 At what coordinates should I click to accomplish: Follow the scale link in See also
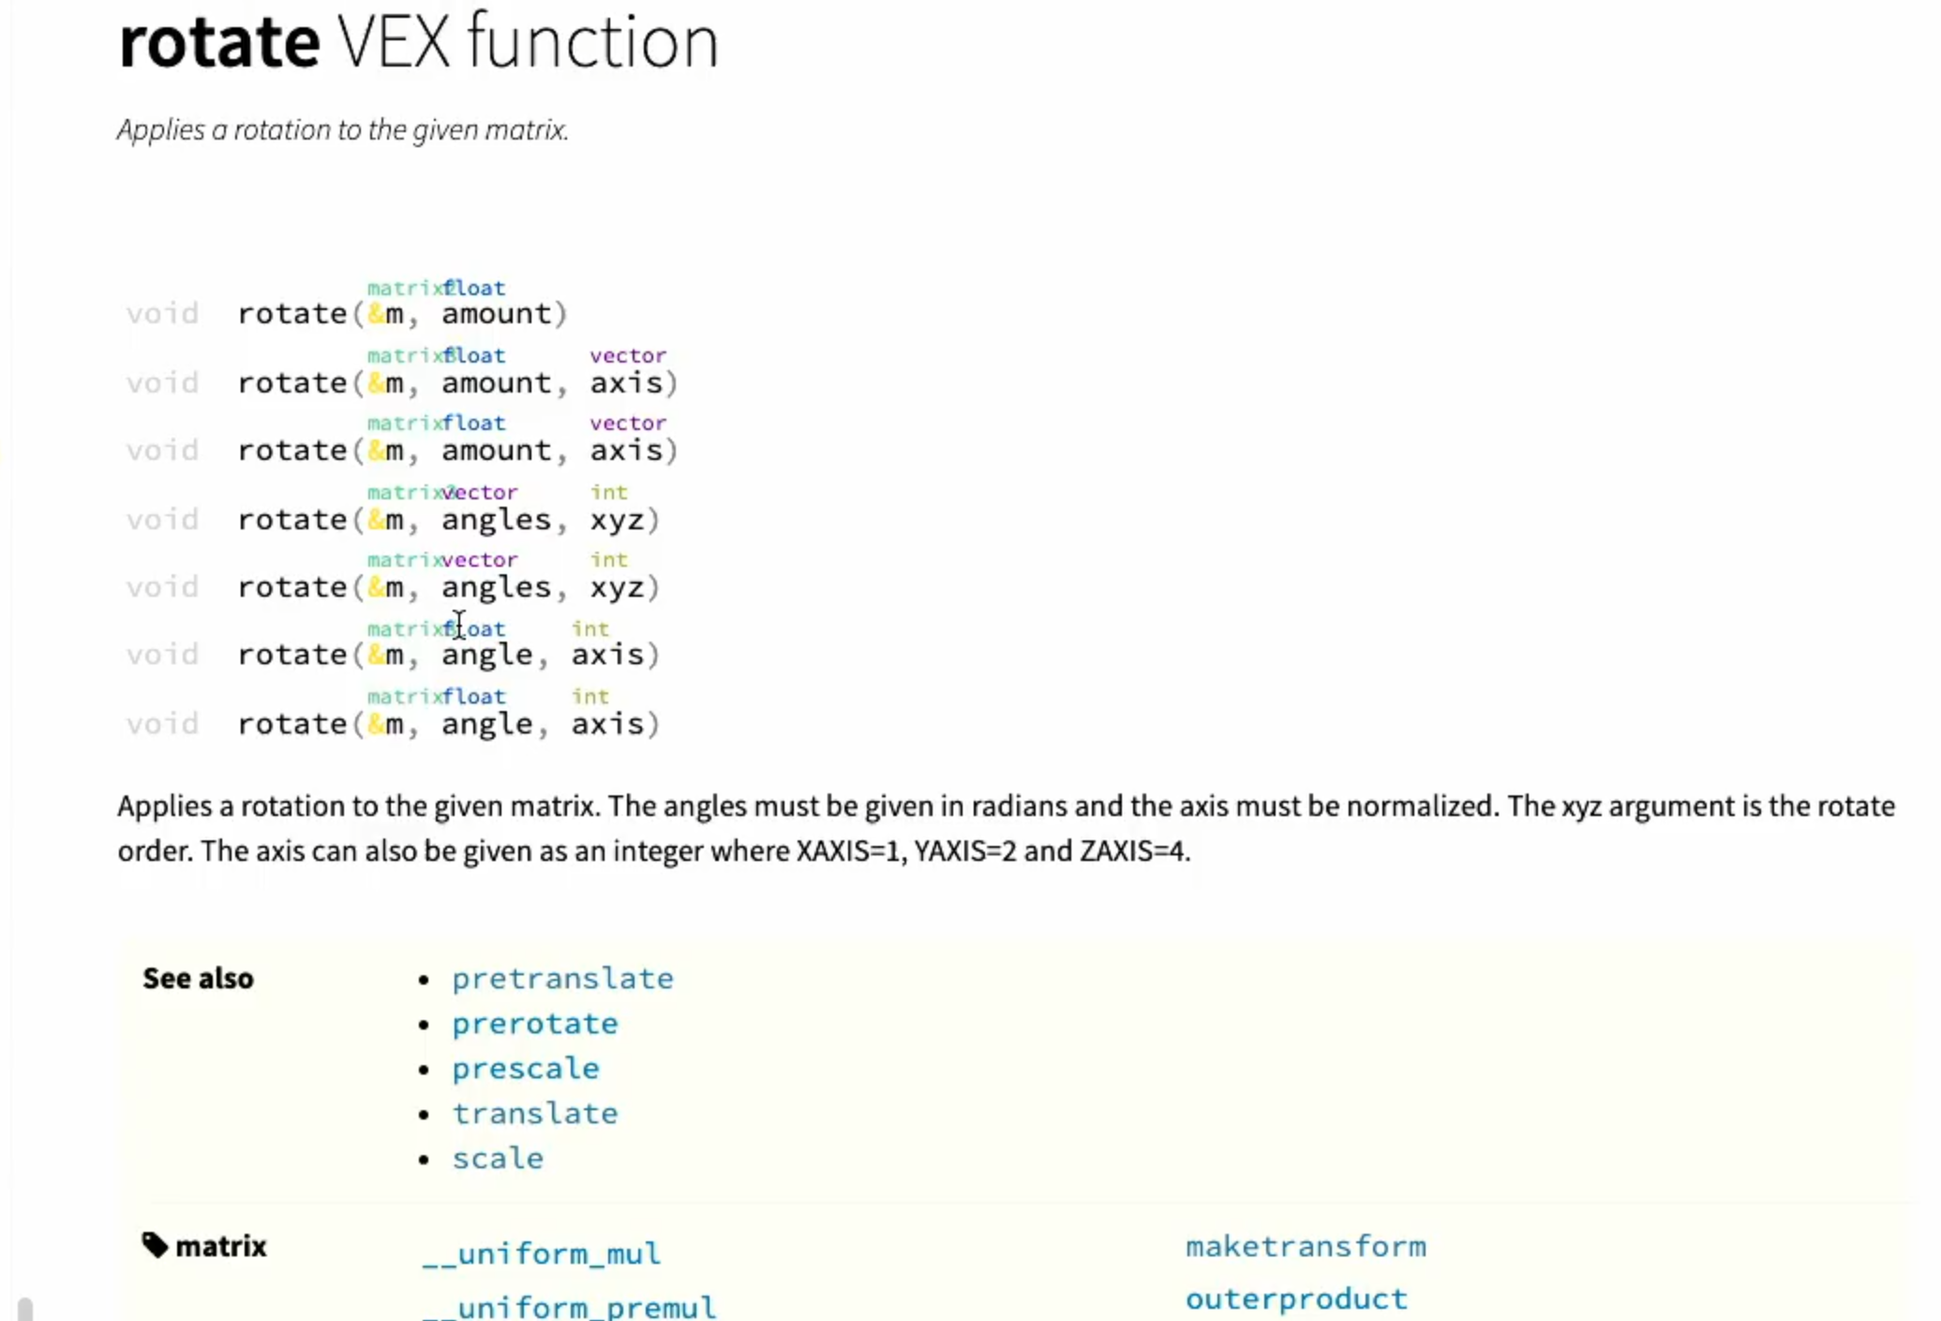pyautogui.click(x=498, y=1158)
